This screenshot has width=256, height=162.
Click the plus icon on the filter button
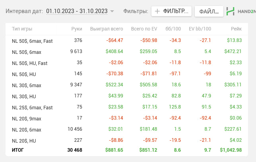(x=157, y=11)
